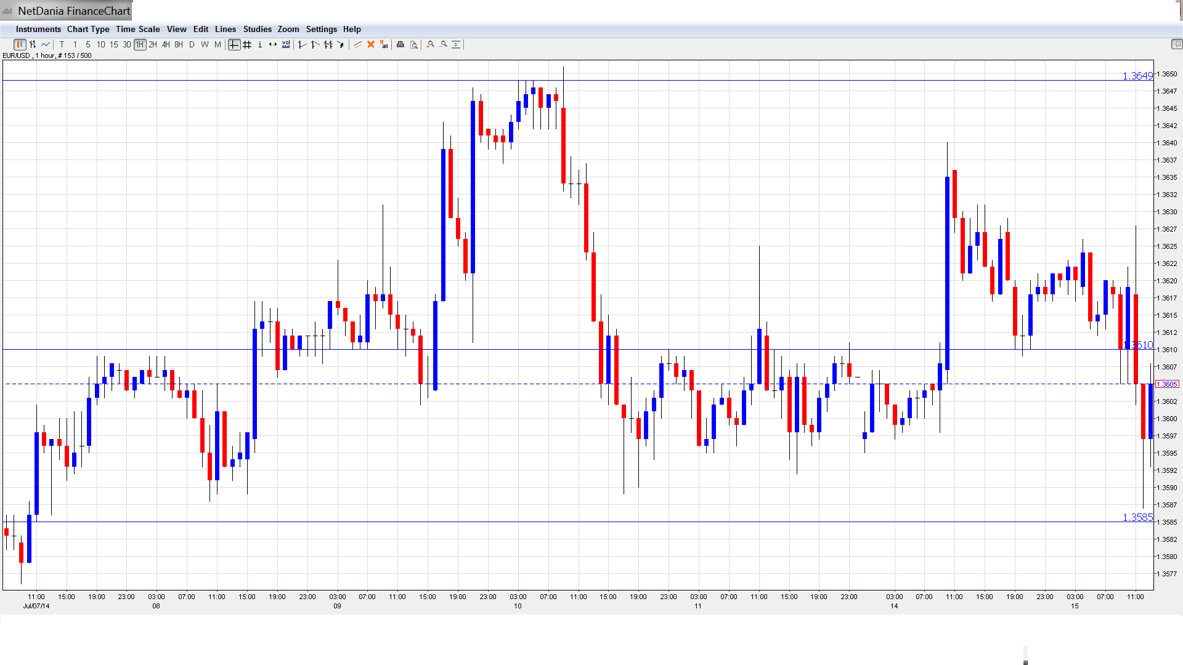Toggle volume display icon

[286, 44]
